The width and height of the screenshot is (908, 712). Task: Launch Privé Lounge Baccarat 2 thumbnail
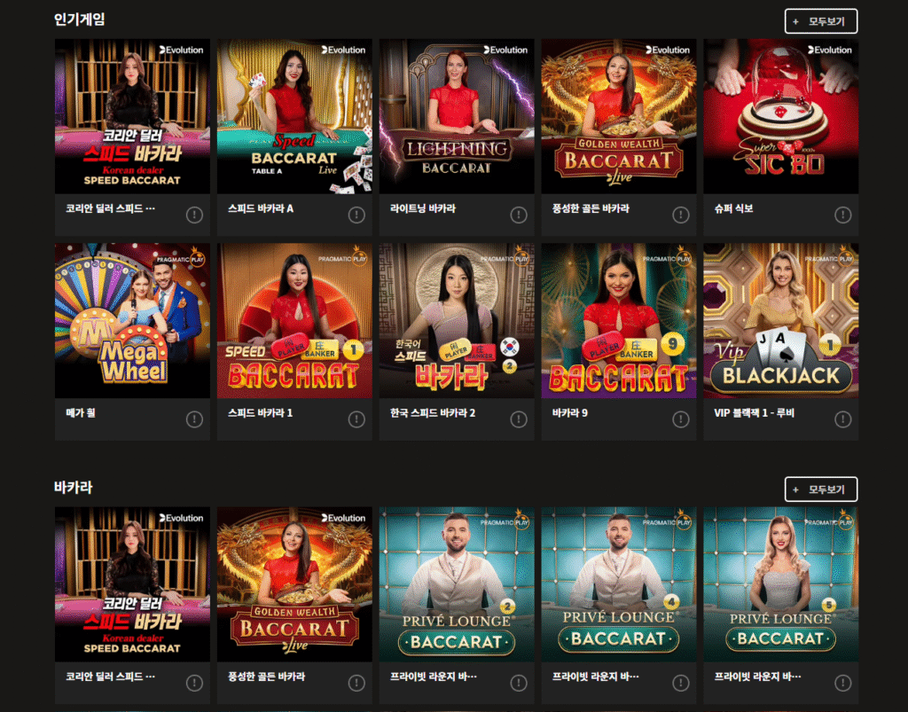457,584
